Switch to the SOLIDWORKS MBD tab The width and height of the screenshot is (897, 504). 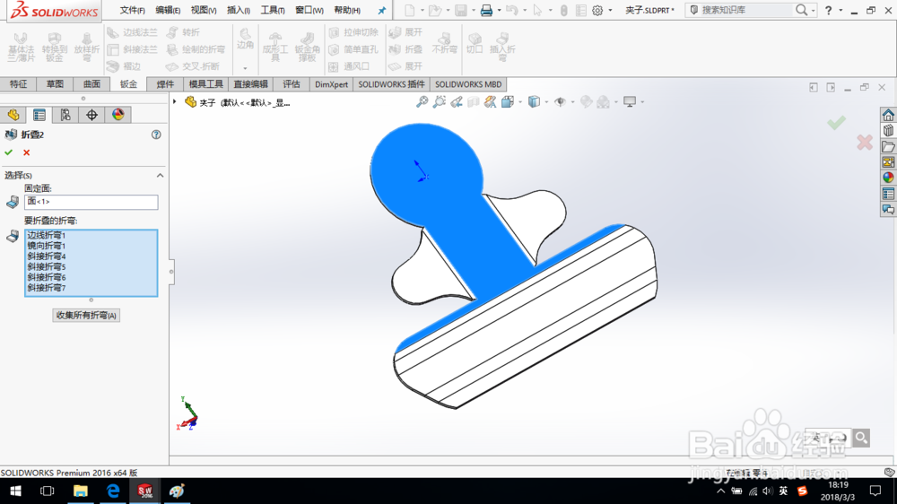click(468, 84)
